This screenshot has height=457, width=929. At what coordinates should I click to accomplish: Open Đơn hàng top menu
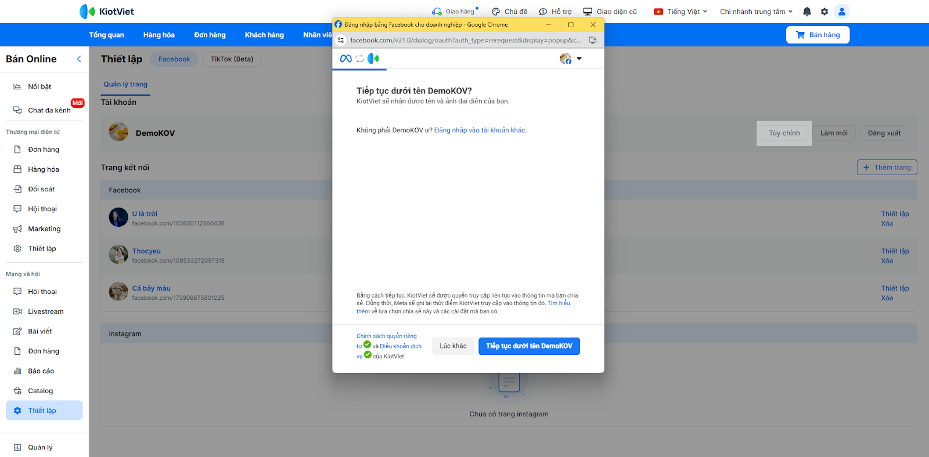[210, 35]
